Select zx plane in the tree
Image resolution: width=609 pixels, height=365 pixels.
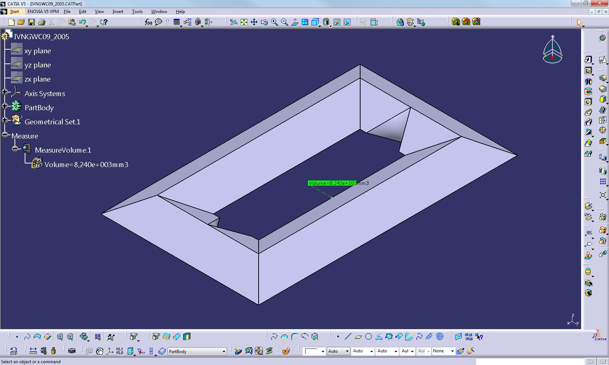click(38, 79)
